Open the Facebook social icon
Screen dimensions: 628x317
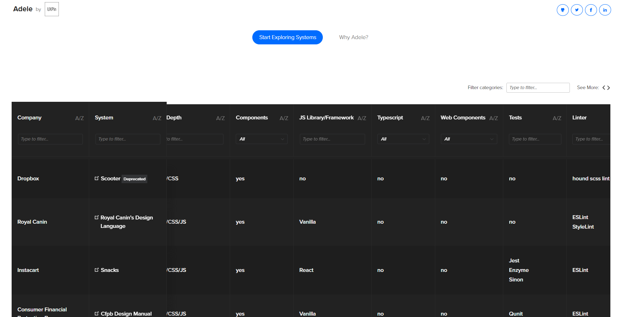[591, 10]
